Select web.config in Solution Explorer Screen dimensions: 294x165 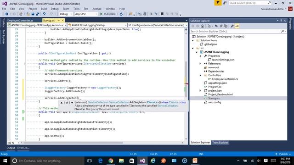215,102
